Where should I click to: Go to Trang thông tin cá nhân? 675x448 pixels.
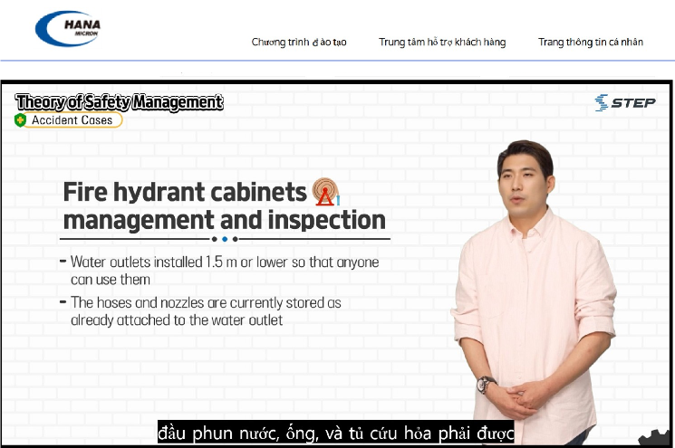click(591, 43)
